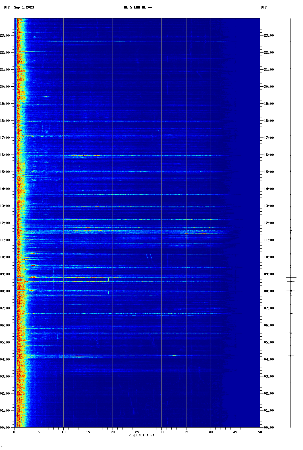The height and width of the screenshot is (450, 303).
Task: Click the 5 Hz frequency tick label
Action: (x=39, y=432)
